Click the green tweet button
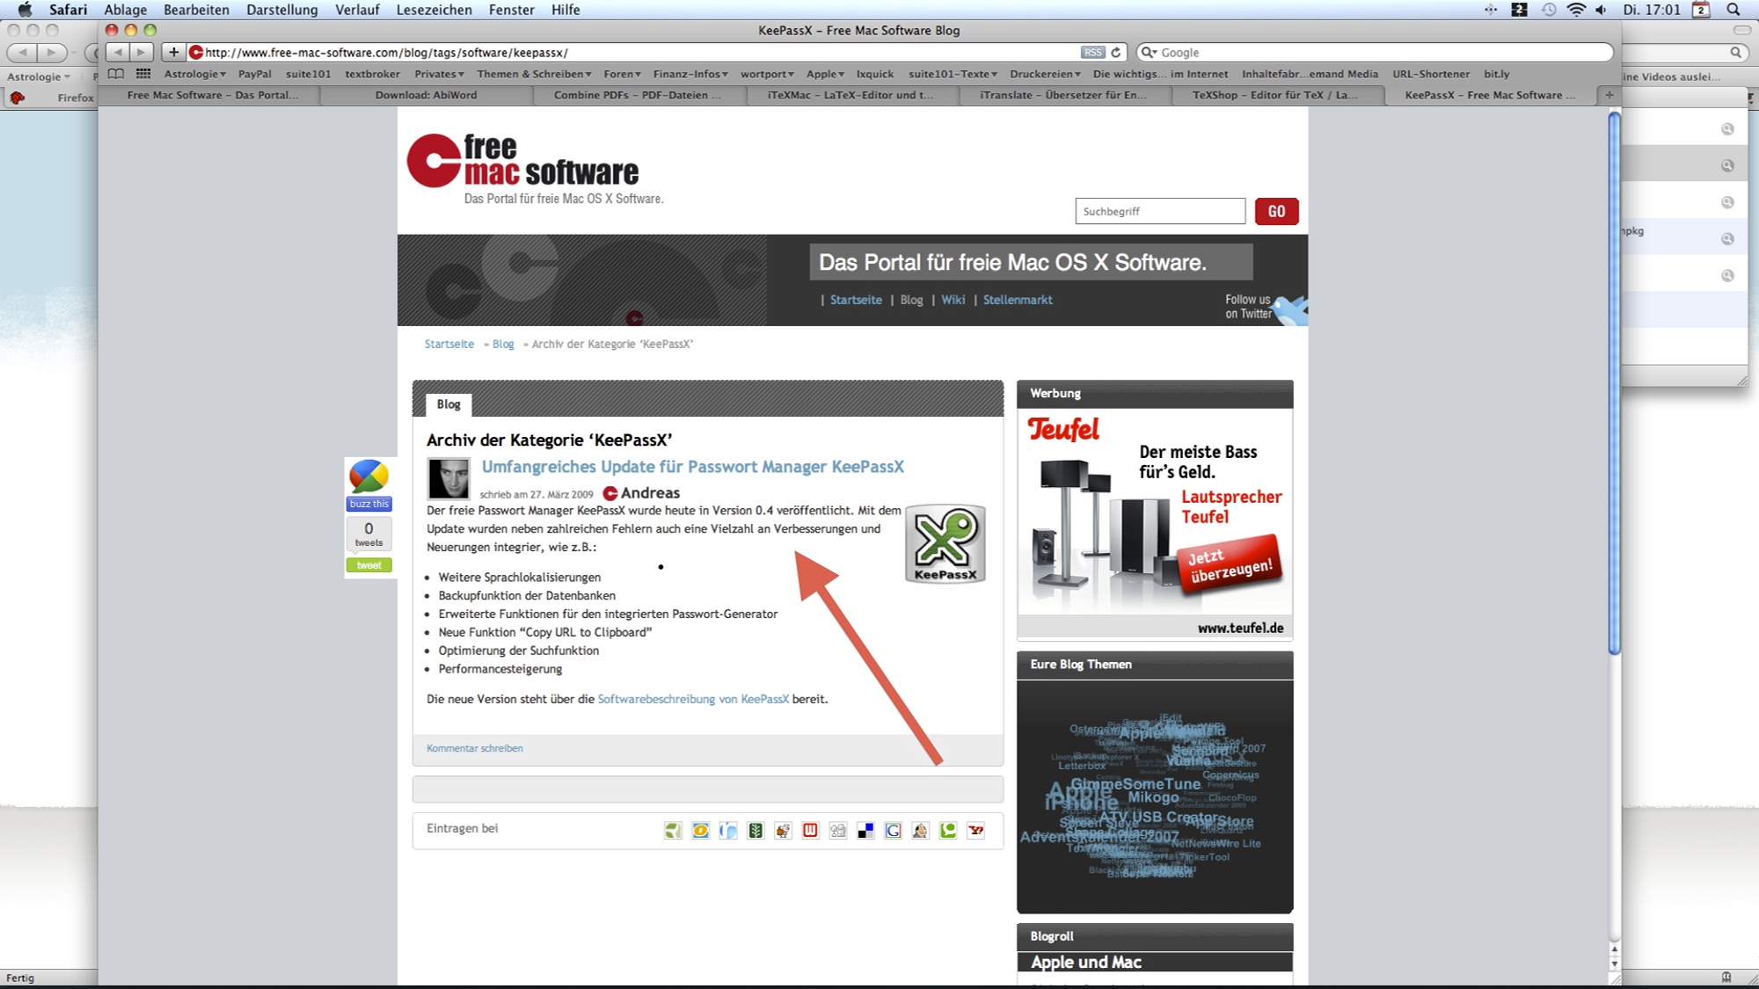Screen dimensions: 1759x989 (x=369, y=565)
